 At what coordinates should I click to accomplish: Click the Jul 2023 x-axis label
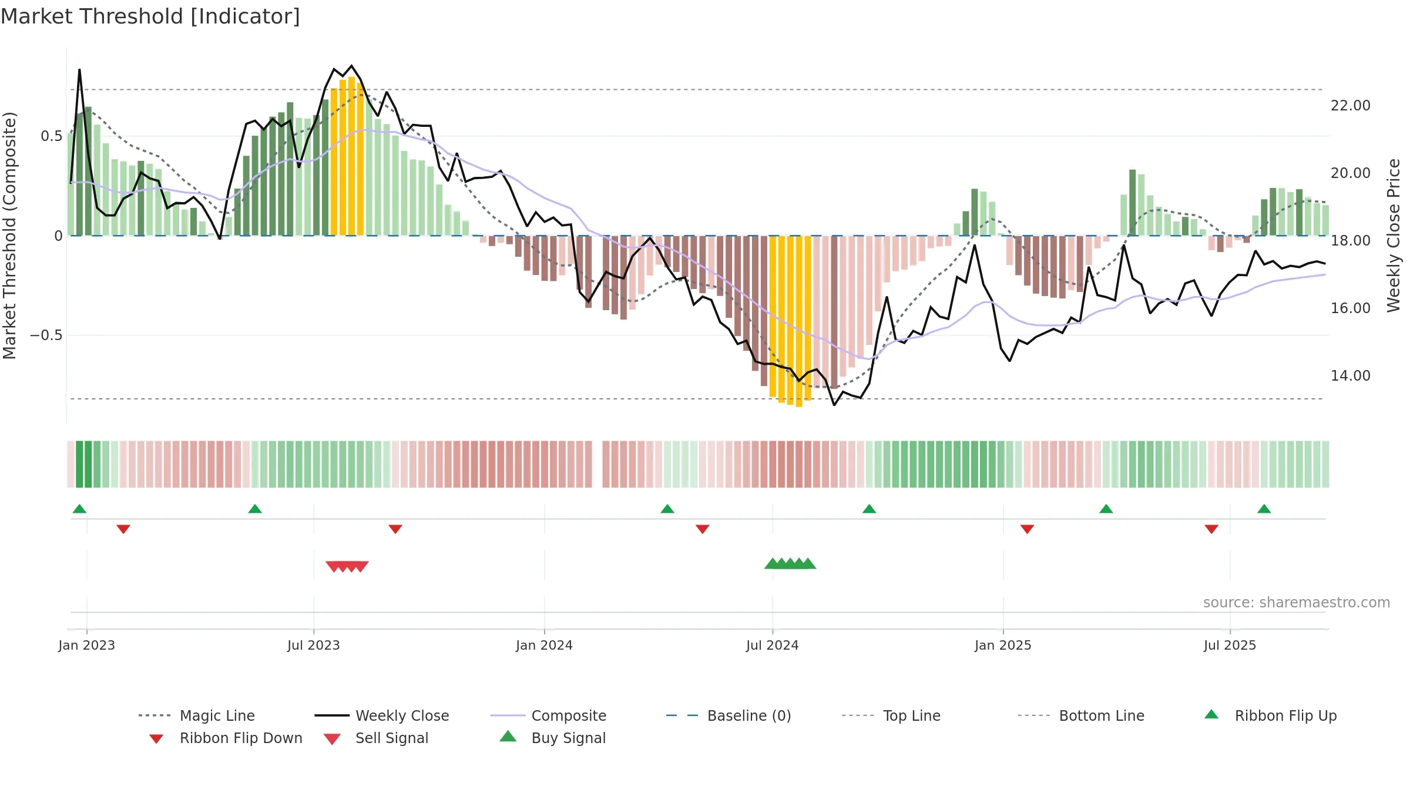314,646
